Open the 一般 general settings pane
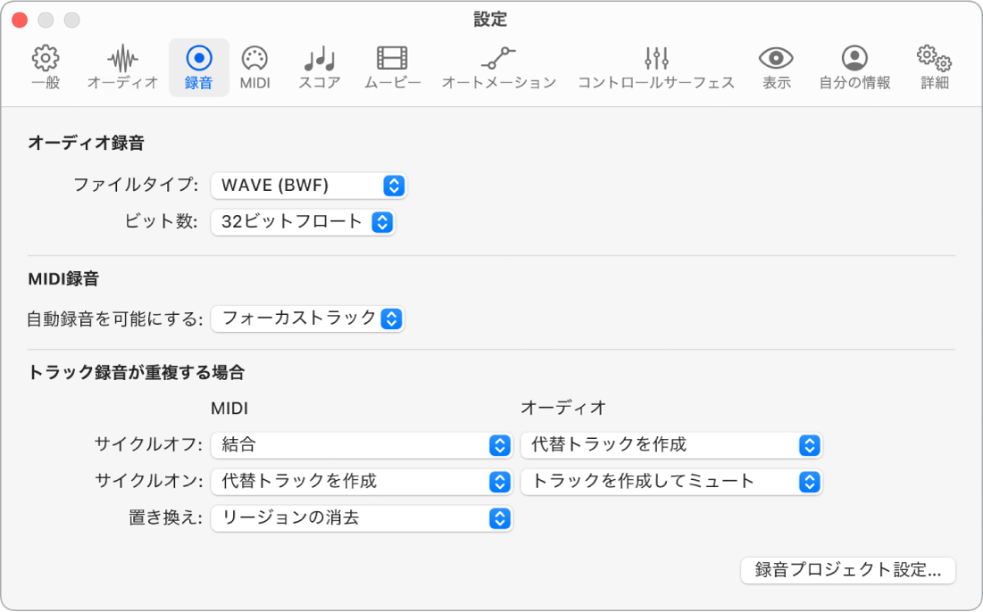 click(46, 68)
